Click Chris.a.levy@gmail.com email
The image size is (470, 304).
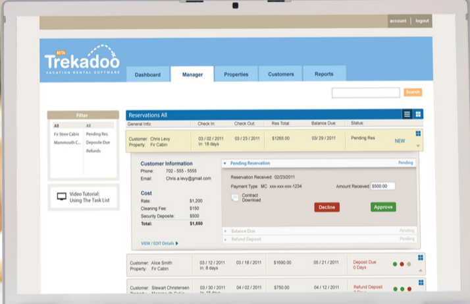coord(188,179)
